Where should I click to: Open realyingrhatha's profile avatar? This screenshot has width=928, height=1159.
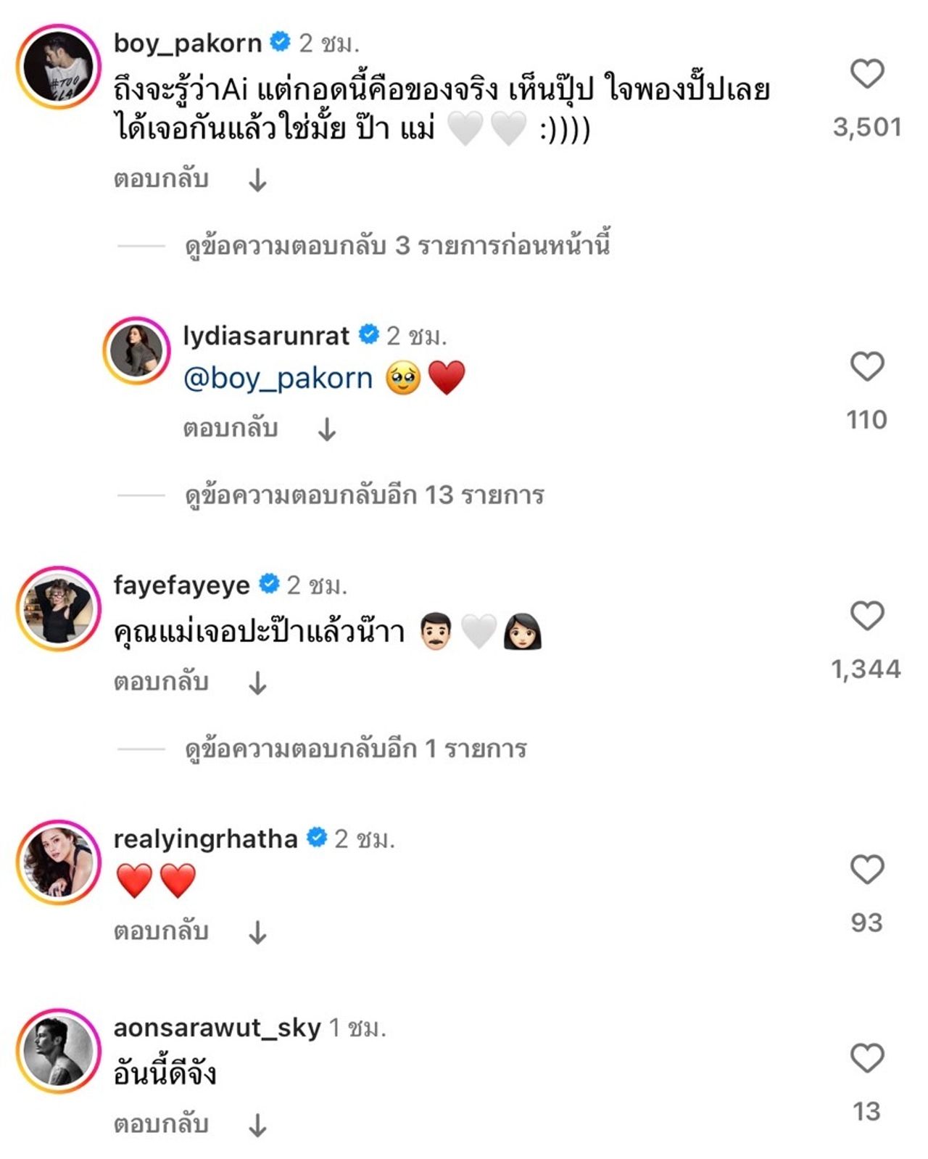[x=59, y=862]
